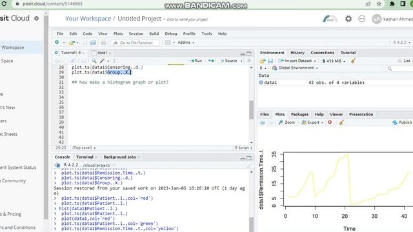
Task: Switch to the Packages tab
Action: [x=299, y=114]
